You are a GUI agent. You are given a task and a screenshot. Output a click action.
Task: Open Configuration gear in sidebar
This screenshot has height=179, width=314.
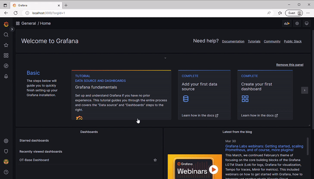6,141
